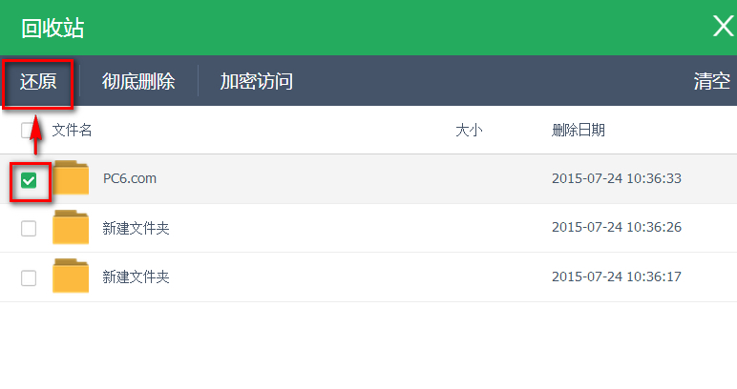
Task: Click the 还原 restore button
Action: point(38,81)
